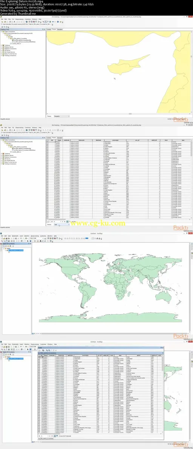The height and width of the screenshot is (449, 193).
Task: Open the location path dropdown in first ArcCatalog frame
Action: 51,24
